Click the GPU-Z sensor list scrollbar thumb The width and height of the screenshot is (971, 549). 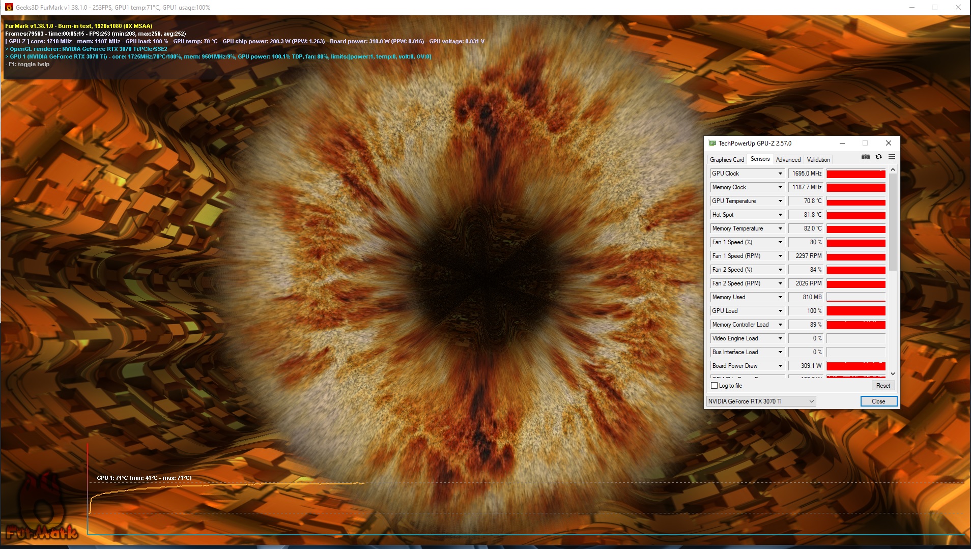[x=893, y=222]
